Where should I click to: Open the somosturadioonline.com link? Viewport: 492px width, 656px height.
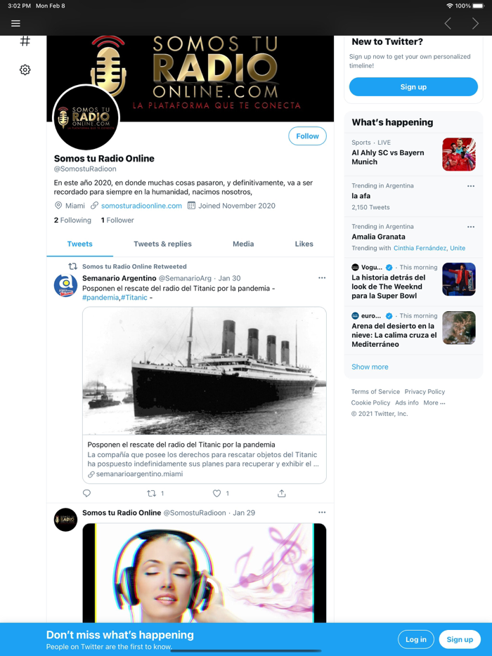coord(141,206)
